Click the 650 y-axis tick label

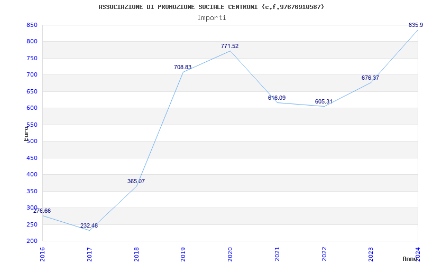coord(32,91)
